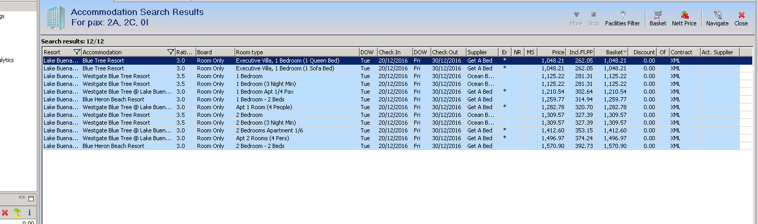758x224 pixels.
Task: Sort by the Price column header
Action: coord(552,52)
